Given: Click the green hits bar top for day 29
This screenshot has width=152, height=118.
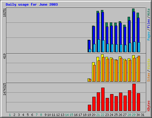Looking at the screenshot, I should (x=133, y=10).
